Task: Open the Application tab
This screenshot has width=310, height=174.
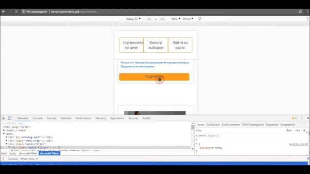Action: pyautogui.click(x=117, y=118)
